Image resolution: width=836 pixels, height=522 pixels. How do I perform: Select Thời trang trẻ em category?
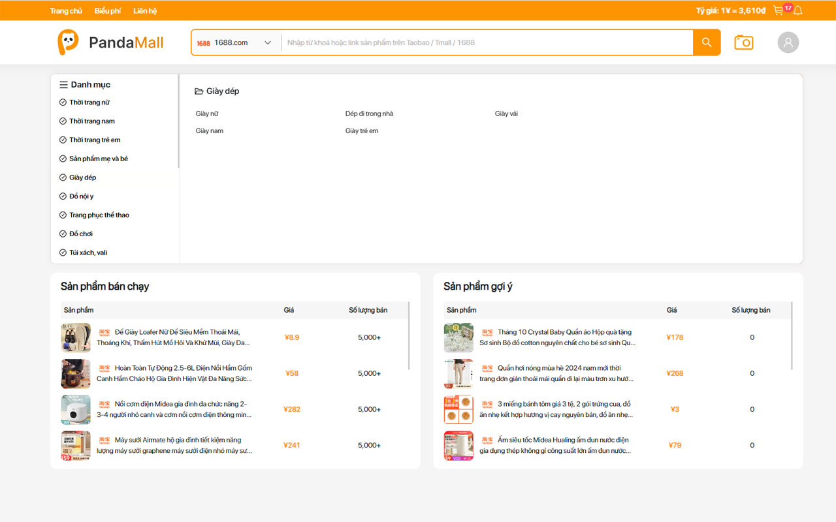95,140
